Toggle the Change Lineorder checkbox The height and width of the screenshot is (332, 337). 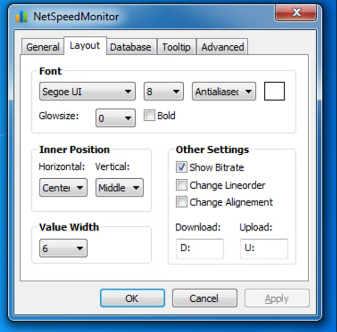pos(182,185)
